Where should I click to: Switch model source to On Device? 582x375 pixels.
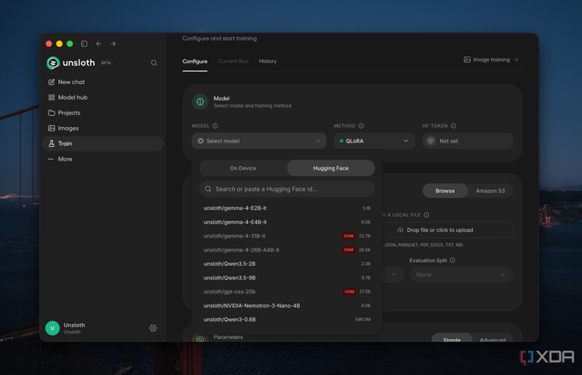243,168
